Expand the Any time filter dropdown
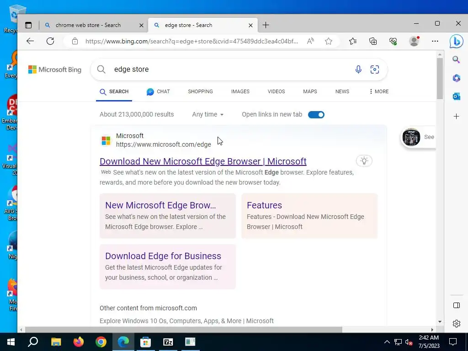 [208, 114]
